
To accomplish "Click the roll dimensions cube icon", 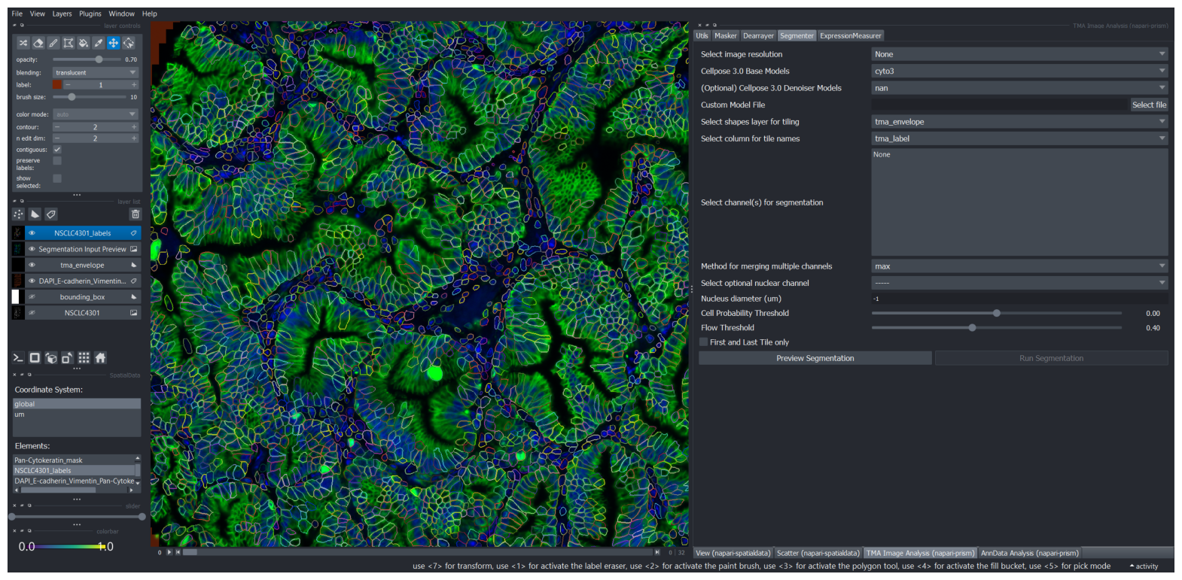I will [x=51, y=358].
